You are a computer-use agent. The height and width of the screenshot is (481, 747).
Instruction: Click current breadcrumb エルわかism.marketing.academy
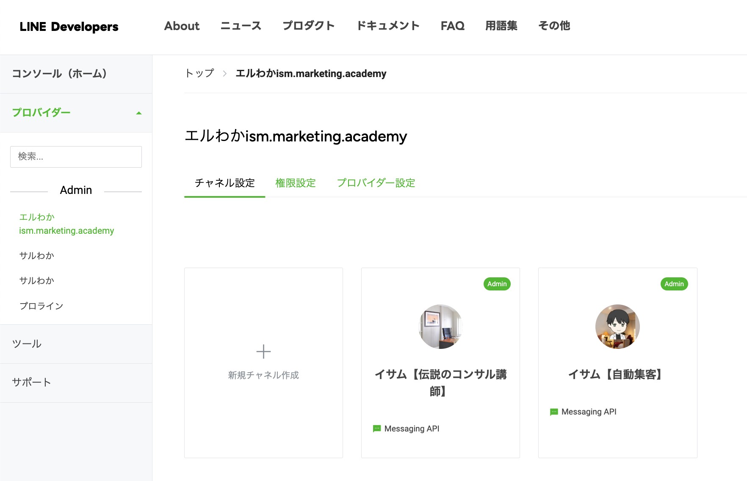tap(311, 73)
